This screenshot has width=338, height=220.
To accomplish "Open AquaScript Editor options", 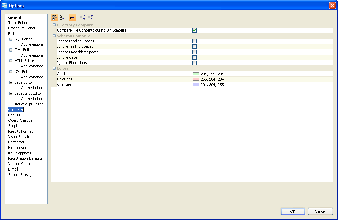I will coord(29,104).
